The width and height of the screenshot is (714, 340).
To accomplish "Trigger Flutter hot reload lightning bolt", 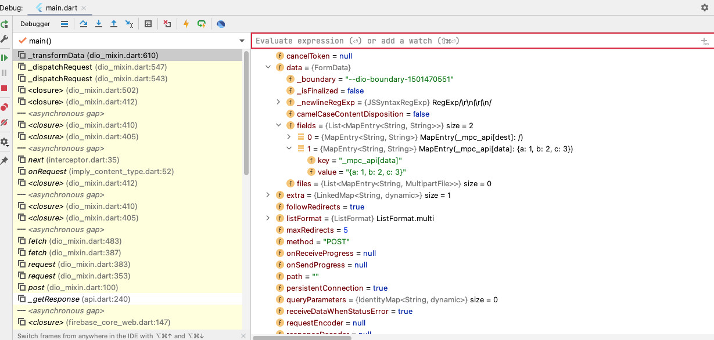I will tap(185, 24).
